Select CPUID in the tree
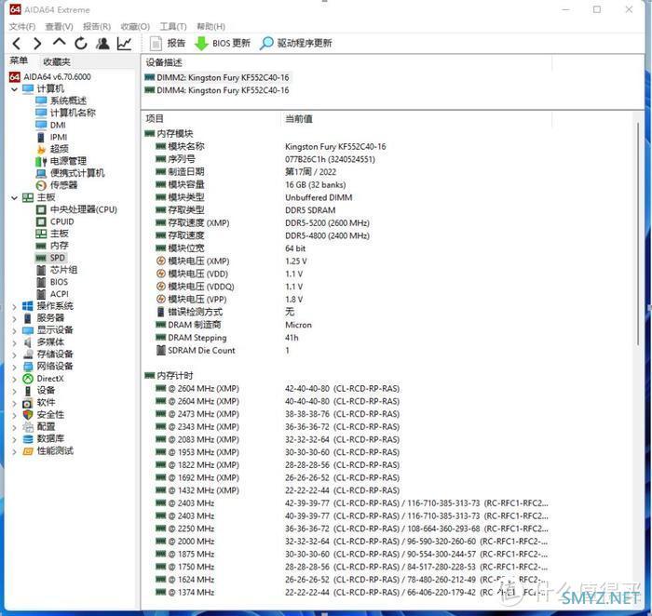 55,221
